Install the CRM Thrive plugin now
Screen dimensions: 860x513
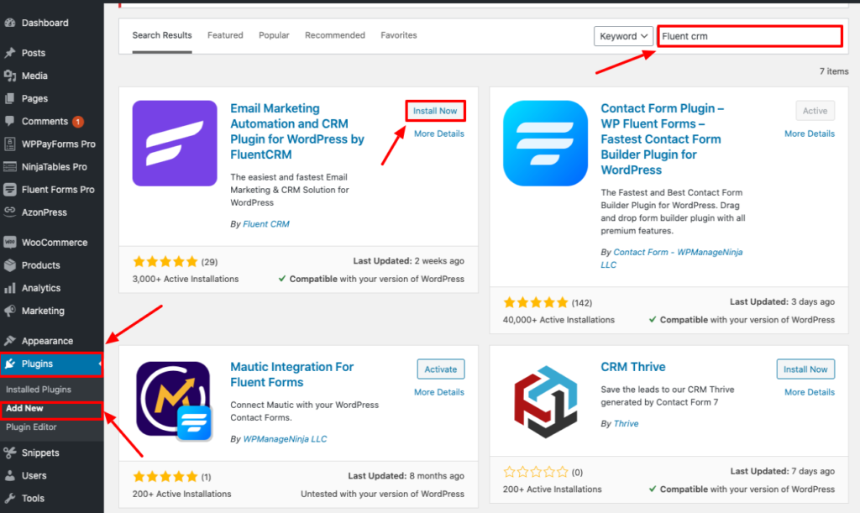[805, 369]
